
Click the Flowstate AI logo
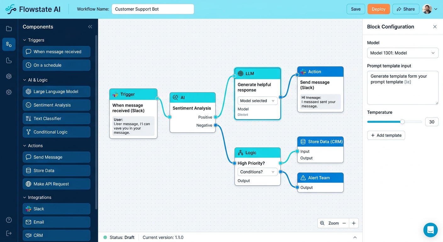coord(33,9)
